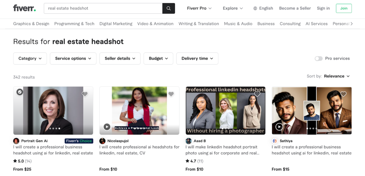365x176 pixels.
Task: Click Become a Seller link
Action: 295,8
